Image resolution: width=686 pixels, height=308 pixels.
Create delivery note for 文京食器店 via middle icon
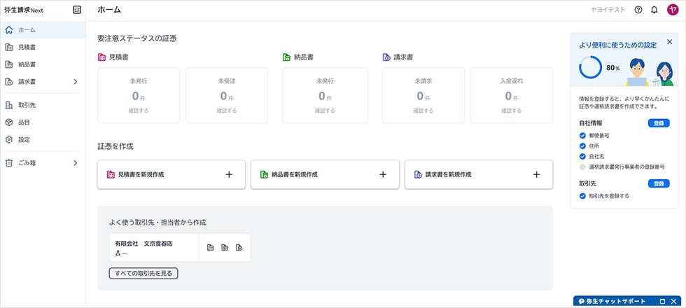(x=225, y=248)
